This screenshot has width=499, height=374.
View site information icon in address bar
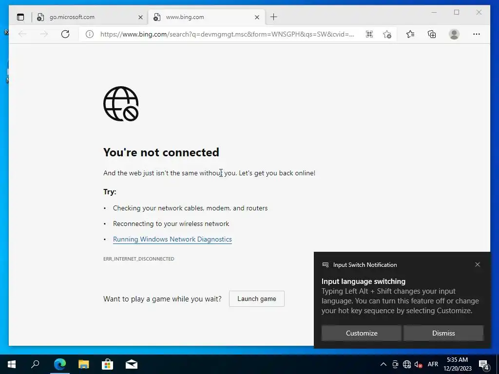(x=90, y=34)
